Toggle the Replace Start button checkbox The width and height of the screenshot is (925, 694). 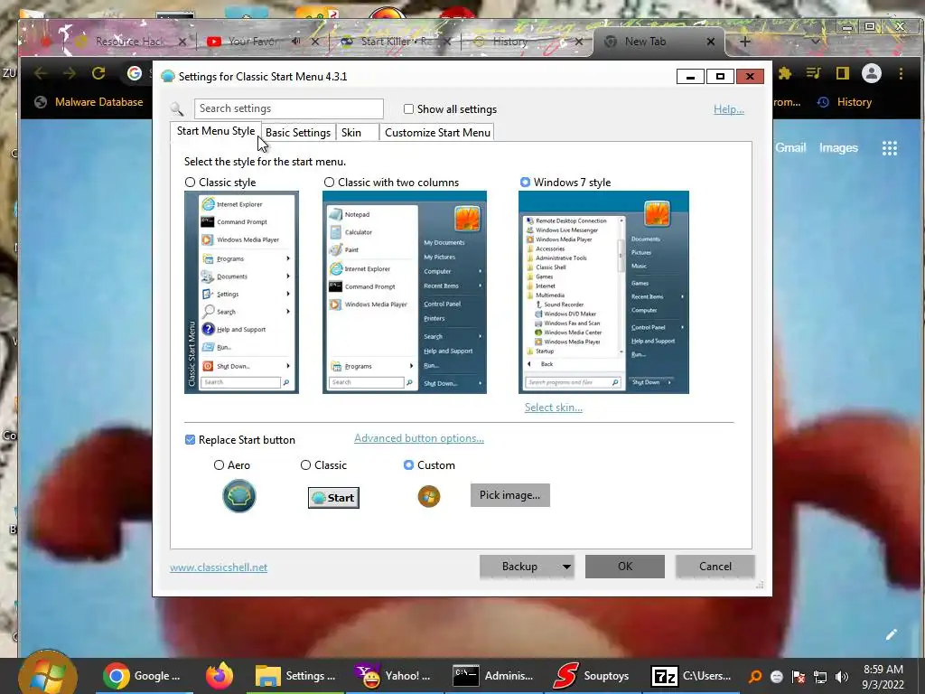(x=190, y=440)
